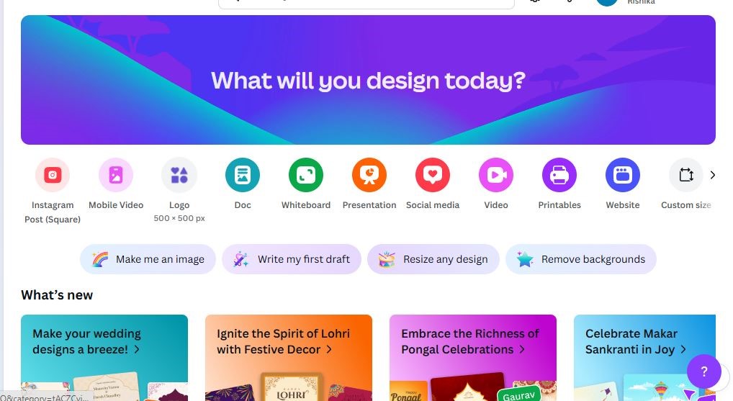
Task: Open the wedding designs card
Action: (104, 358)
